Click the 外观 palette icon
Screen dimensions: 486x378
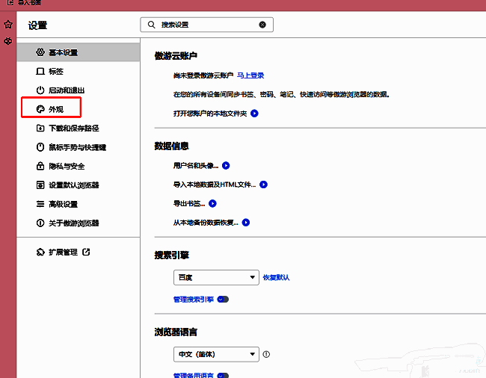click(x=40, y=109)
